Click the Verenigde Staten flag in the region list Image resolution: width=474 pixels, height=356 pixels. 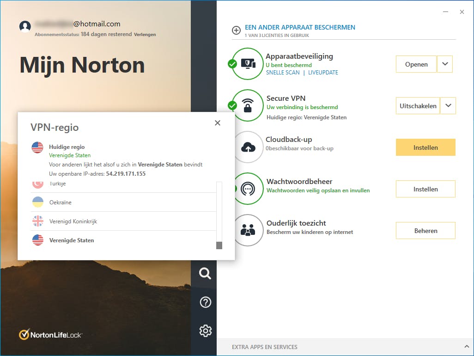point(38,240)
